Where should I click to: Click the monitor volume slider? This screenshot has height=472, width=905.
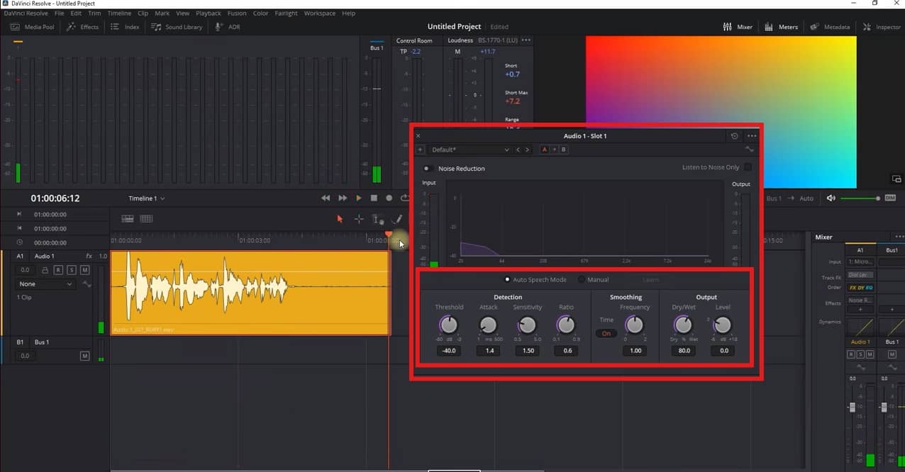point(860,198)
